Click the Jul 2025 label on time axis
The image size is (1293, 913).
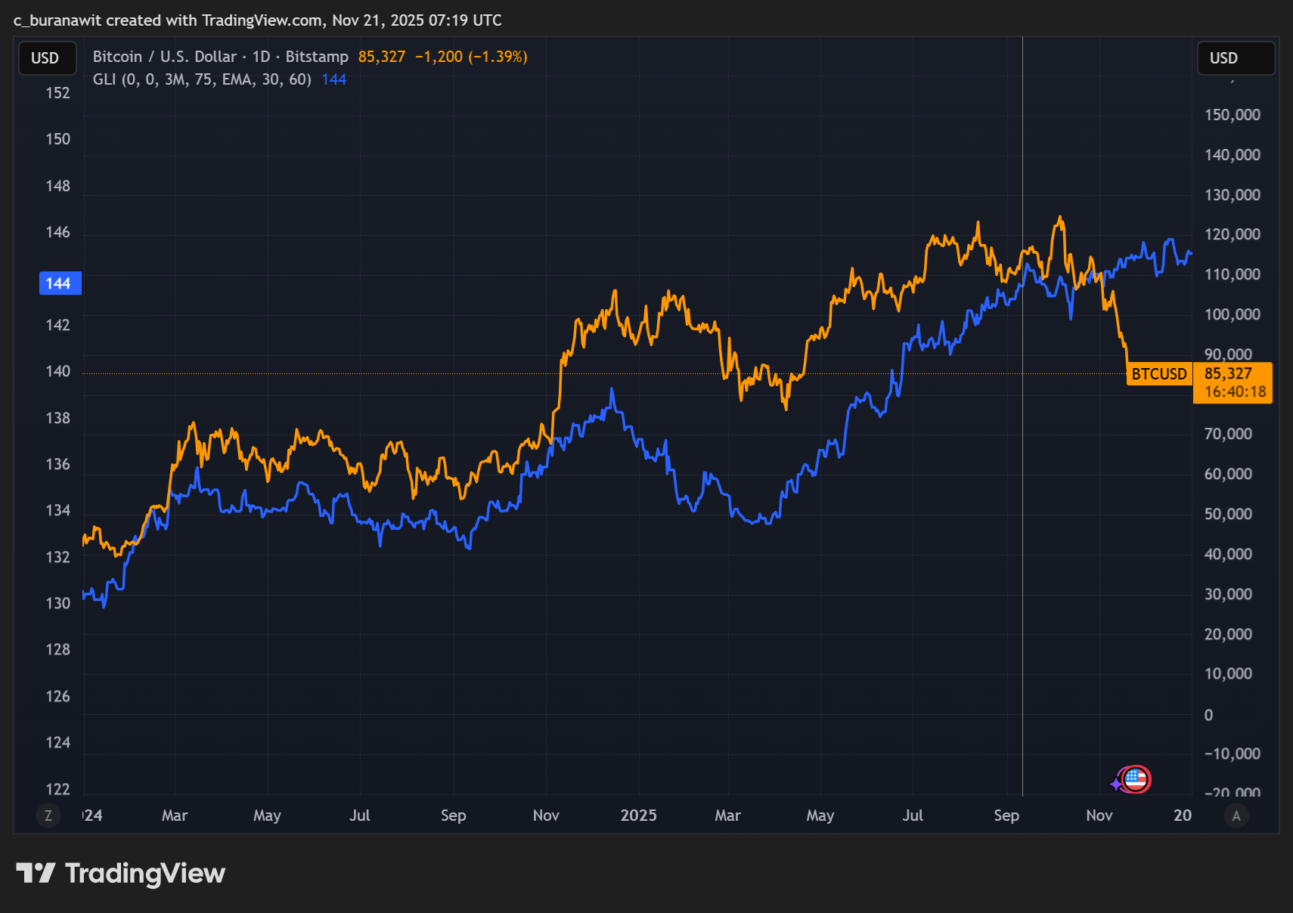coord(912,816)
